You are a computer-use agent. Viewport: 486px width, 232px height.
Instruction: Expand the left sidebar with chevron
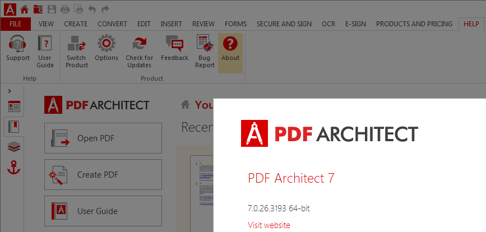[10, 91]
